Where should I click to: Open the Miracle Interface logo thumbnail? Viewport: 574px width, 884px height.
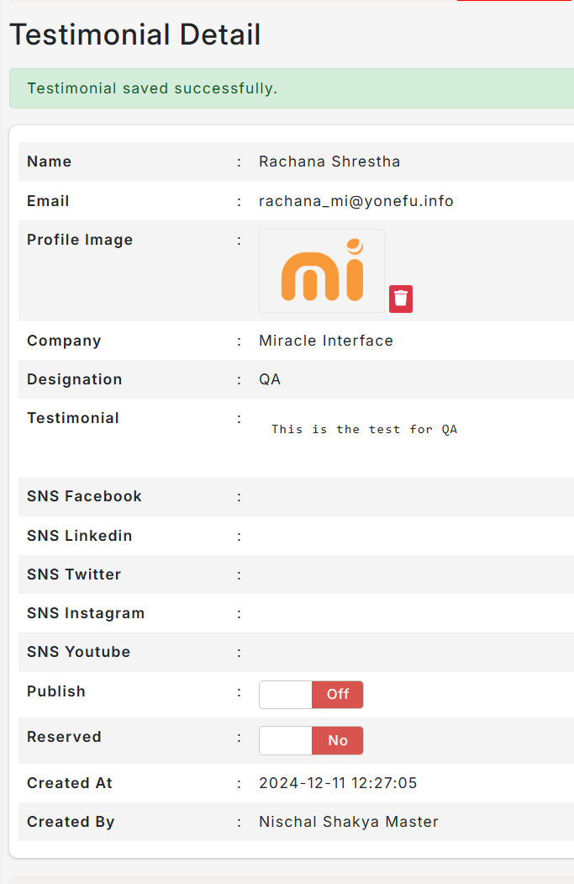coord(322,271)
